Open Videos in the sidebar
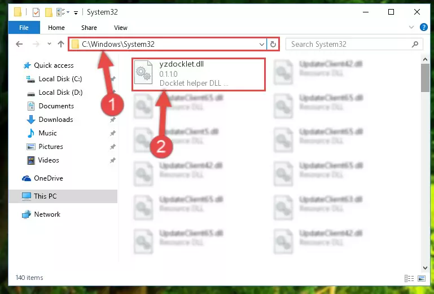Image resolution: width=434 pixels, height=294 pixels. pyautogui.click(x=49, y=160)
